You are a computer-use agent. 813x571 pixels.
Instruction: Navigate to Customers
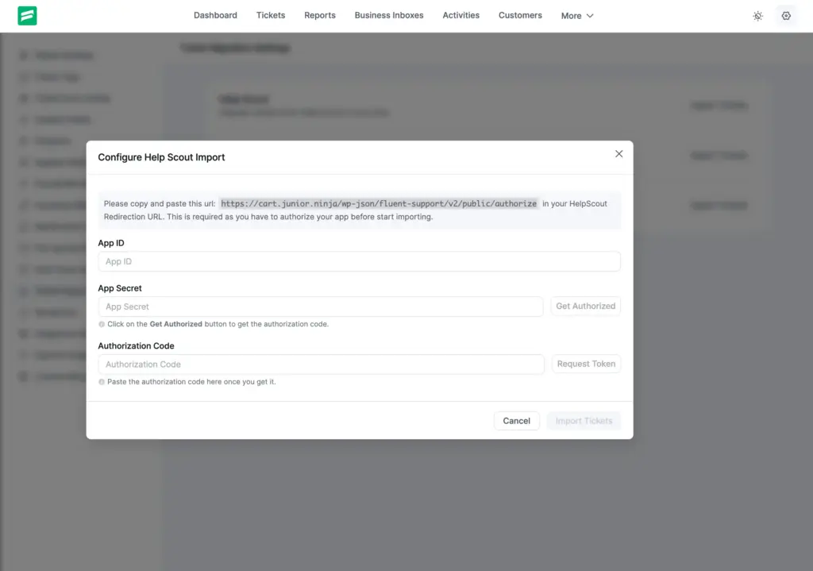[520, 16]
